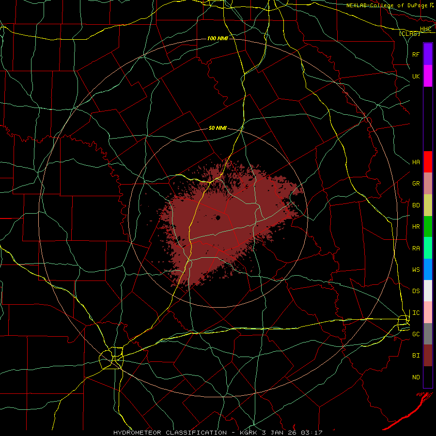
Task: Click the WS legend label
Action: click(x=416, y=270)
